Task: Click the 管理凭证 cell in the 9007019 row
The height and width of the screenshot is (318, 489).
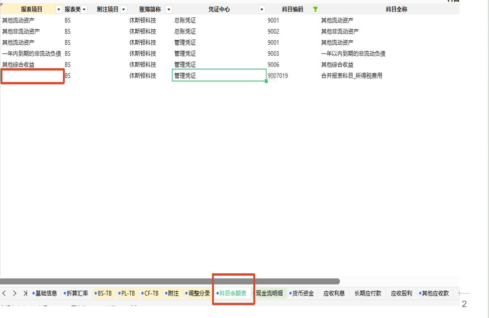Action: [219, 76]
